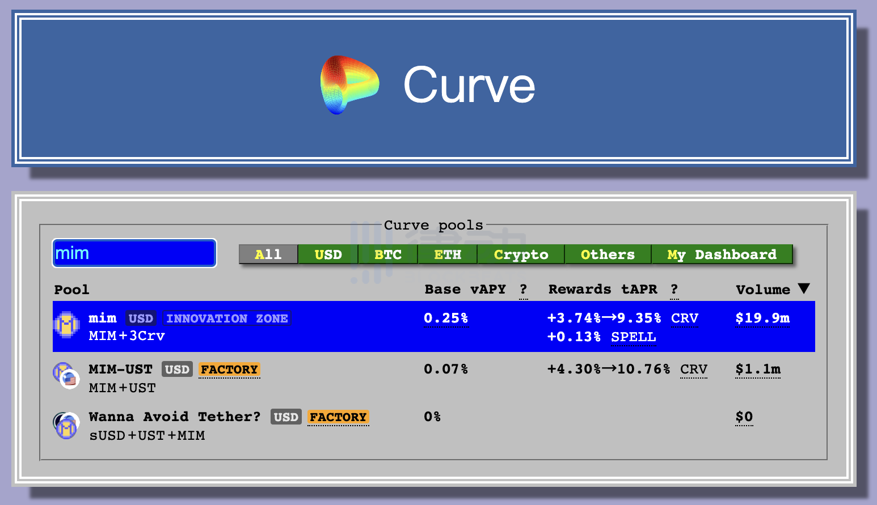This screenshot has height=505, width=877.
Task: Click the CRV link in MIM-UST row
Action: 694,370
